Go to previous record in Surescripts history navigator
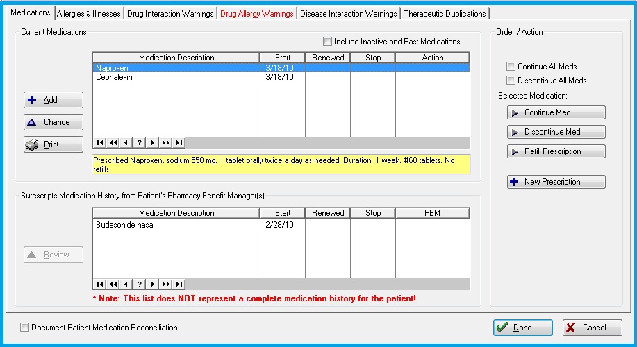This screenshot has width=637, height=347. (126, 284)
